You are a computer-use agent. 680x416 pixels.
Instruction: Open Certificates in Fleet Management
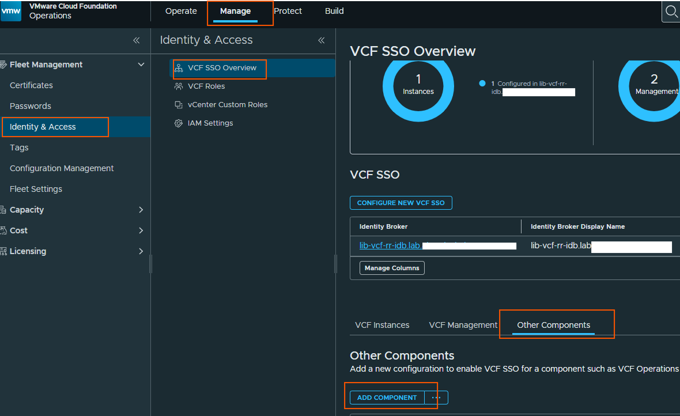click(31, 85)
